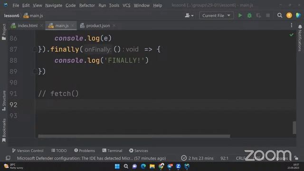Start debugging with the bug icon
Image resolution: width=304 pixels, height=171 pixels.
point(249,15)
